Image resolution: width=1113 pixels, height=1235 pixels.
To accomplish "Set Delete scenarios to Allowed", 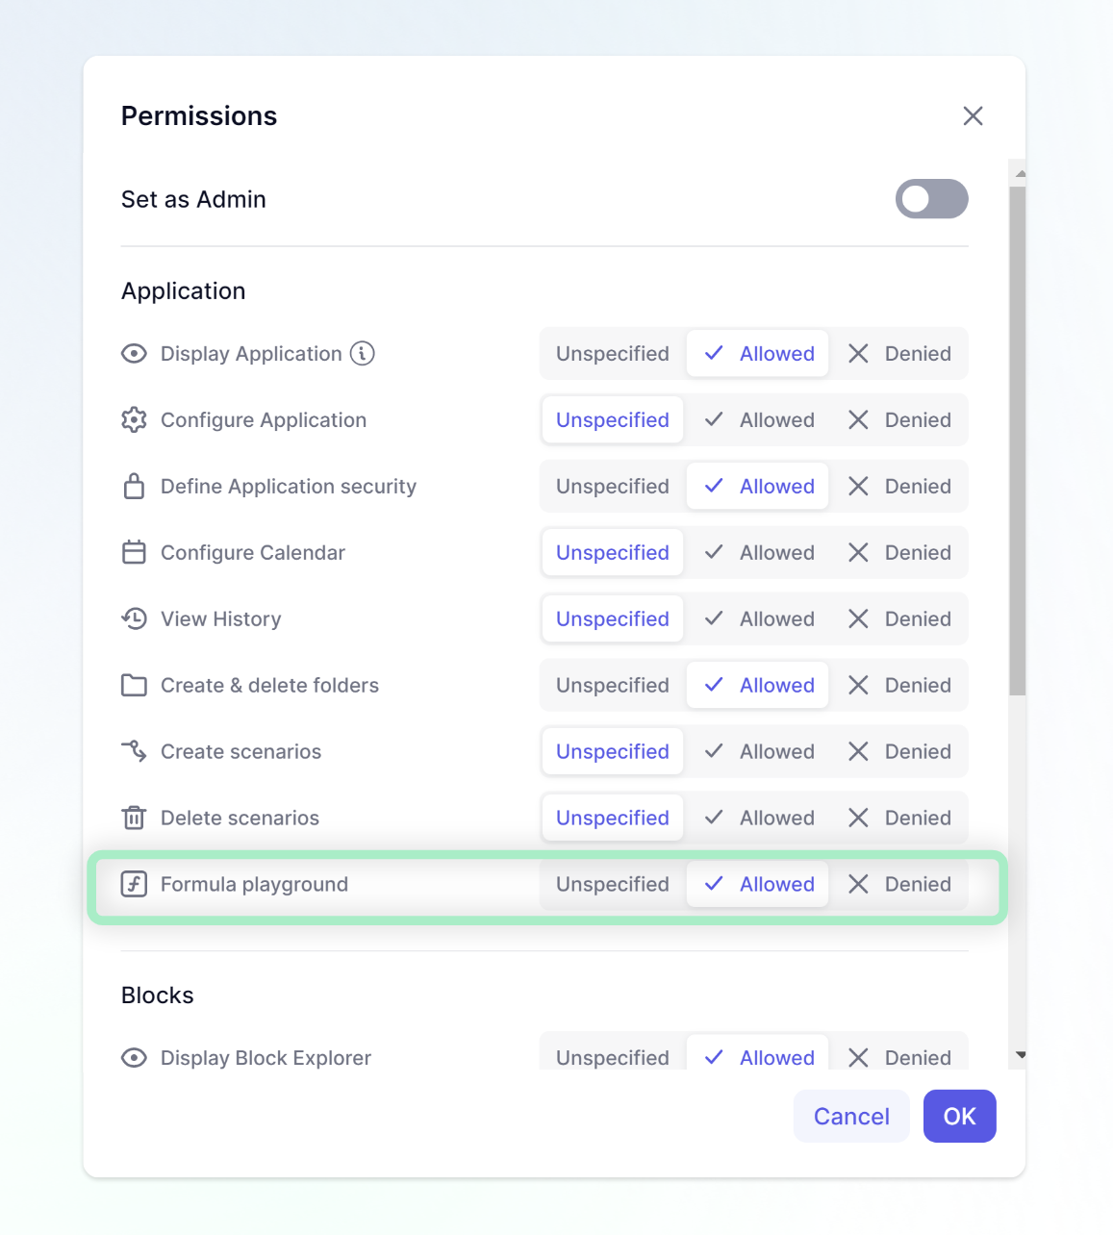I will click(x=759, y=818).
